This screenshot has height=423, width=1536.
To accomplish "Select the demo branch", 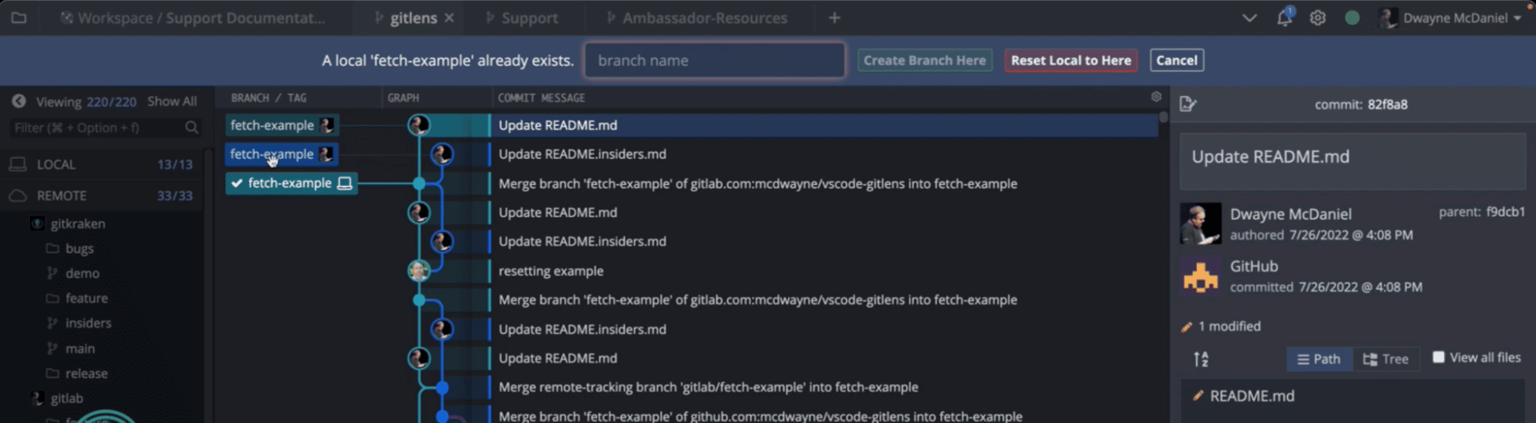I will 82,273.
